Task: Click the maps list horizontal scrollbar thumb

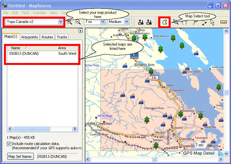Action: point(31,129)
